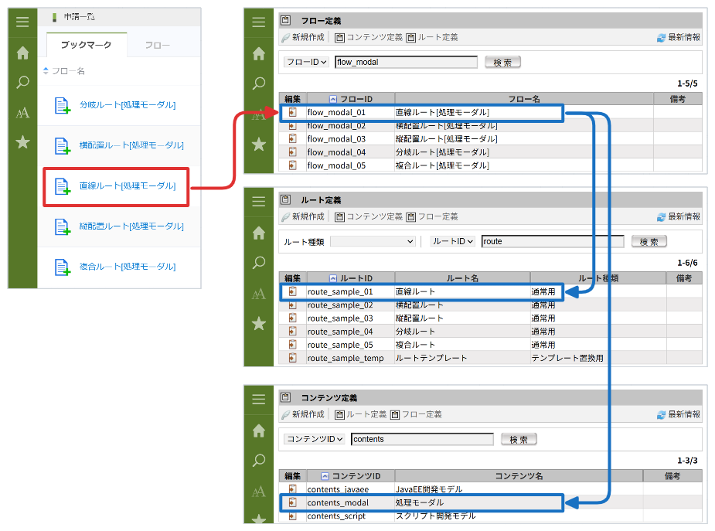Click flow_modal search text field
Image resolution: width=715 pixels, height=531 pixels.
point(406,62)
